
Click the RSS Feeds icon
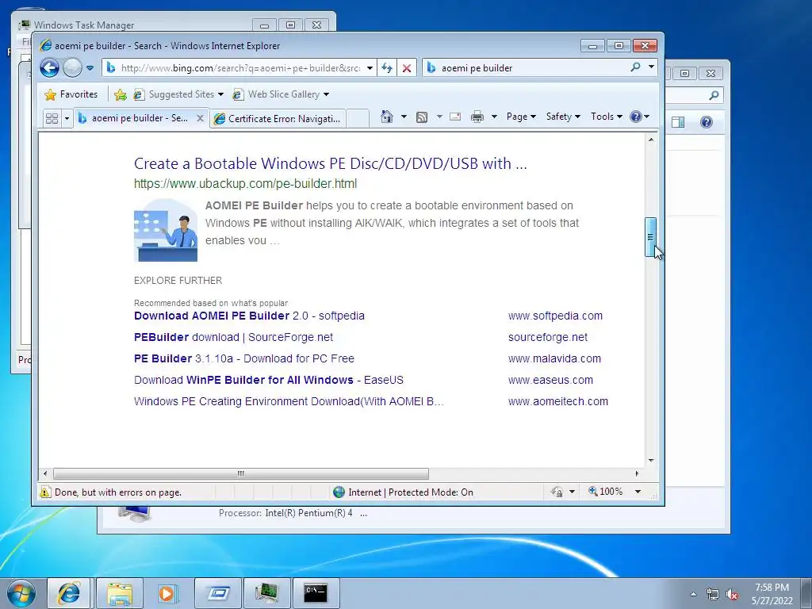coord(422,117)
